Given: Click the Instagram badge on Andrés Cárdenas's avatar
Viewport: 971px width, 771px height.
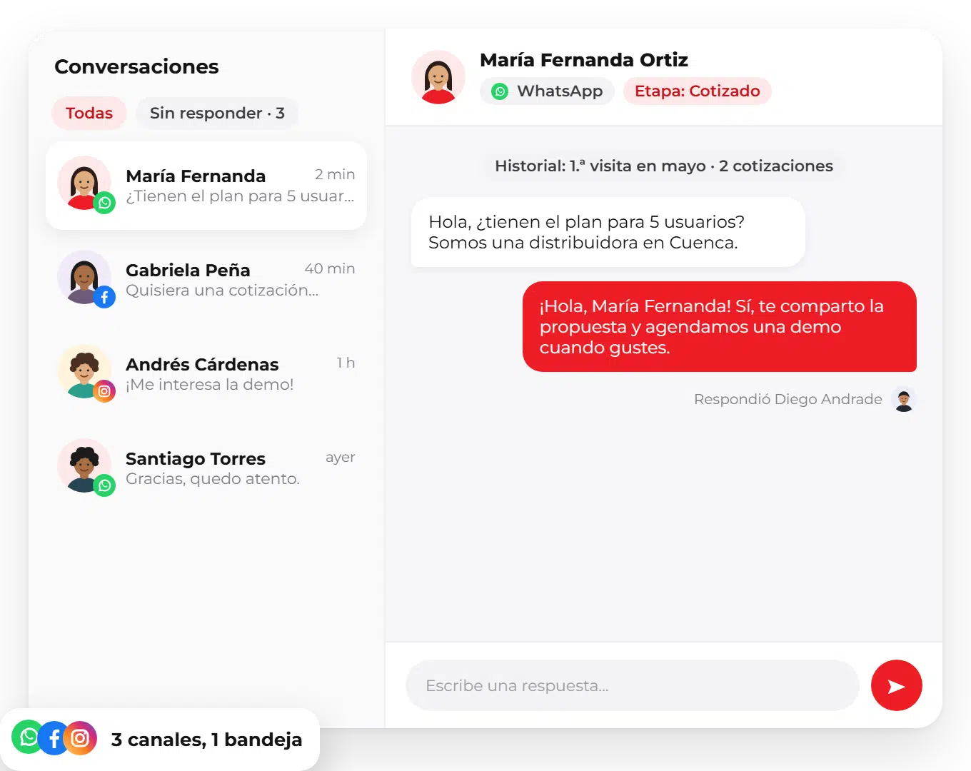Looking at the screenshot, I should [x=105, y=391].
